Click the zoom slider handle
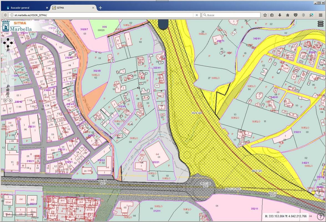Image resolution: width=326 pixels, height=222 pixels. tap(8, 66)
